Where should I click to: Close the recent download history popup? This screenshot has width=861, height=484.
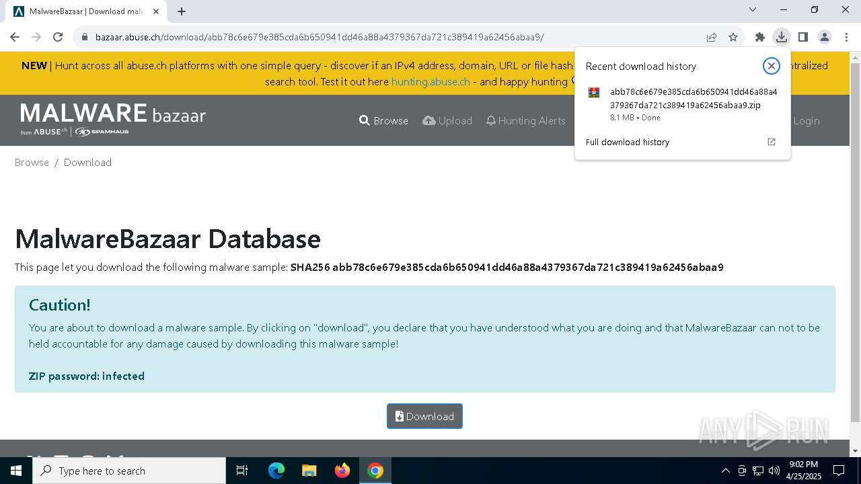tap(771, 65)
